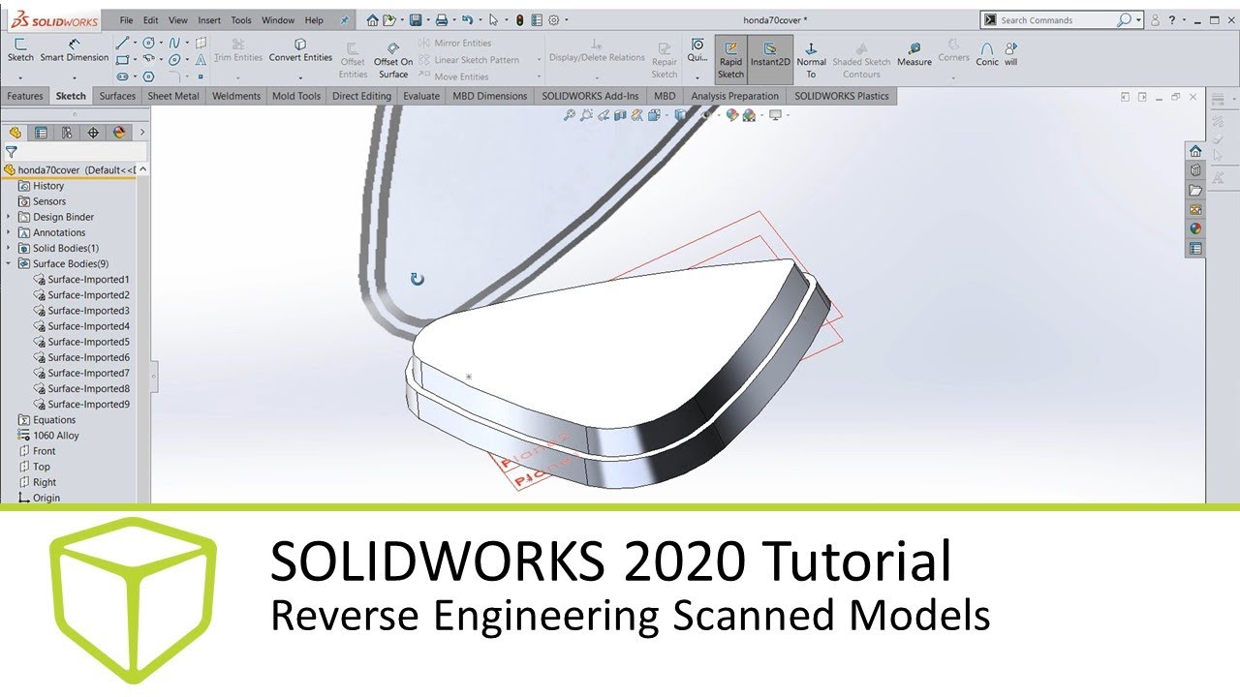
Task: Open SOLIDWORKS Resources home in task pane
Action: [1195, 151]
